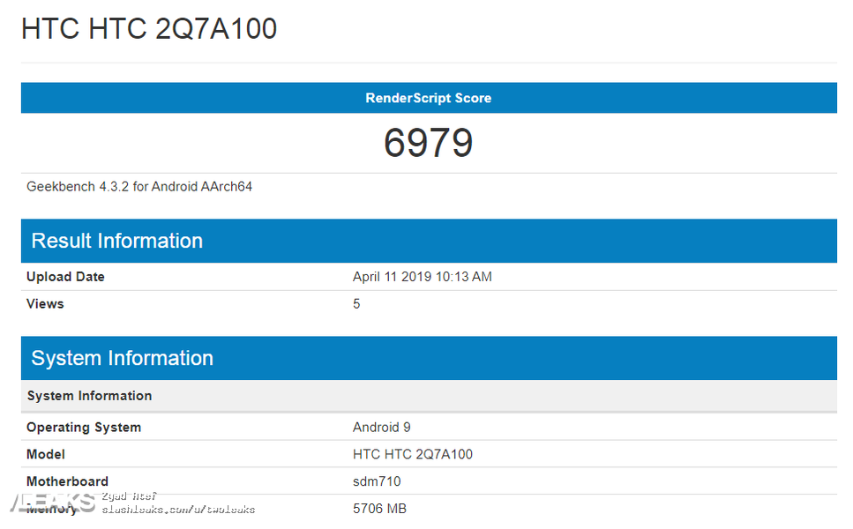This screenshot has height=529, width=853.
Task: Select the model value in the table
Action: [412, 455]
